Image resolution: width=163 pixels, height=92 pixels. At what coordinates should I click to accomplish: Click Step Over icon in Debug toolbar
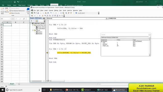(x=47, y=16)
